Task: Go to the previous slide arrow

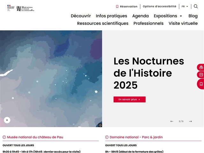Action: click(x=172, y=121)
